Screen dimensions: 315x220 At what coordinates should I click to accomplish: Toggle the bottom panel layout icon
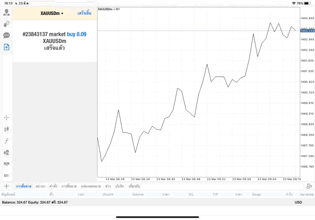309,187
